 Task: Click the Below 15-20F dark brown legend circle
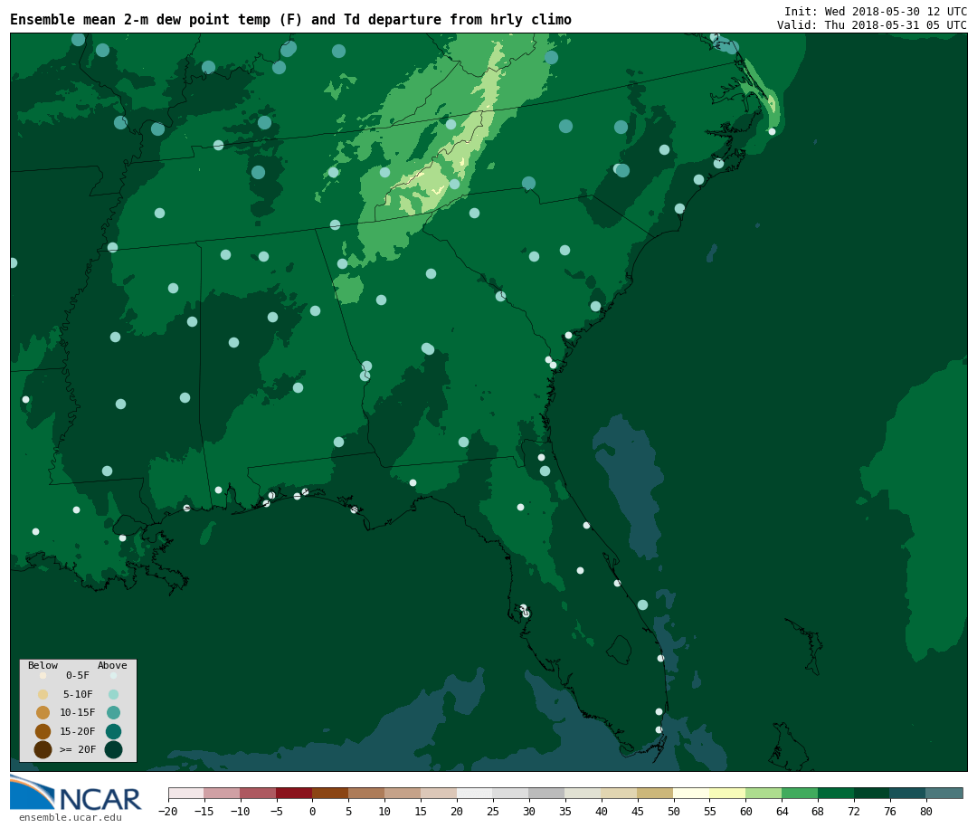(43, 731)
